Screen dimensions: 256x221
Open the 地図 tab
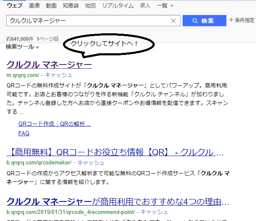tap(90, 6)
